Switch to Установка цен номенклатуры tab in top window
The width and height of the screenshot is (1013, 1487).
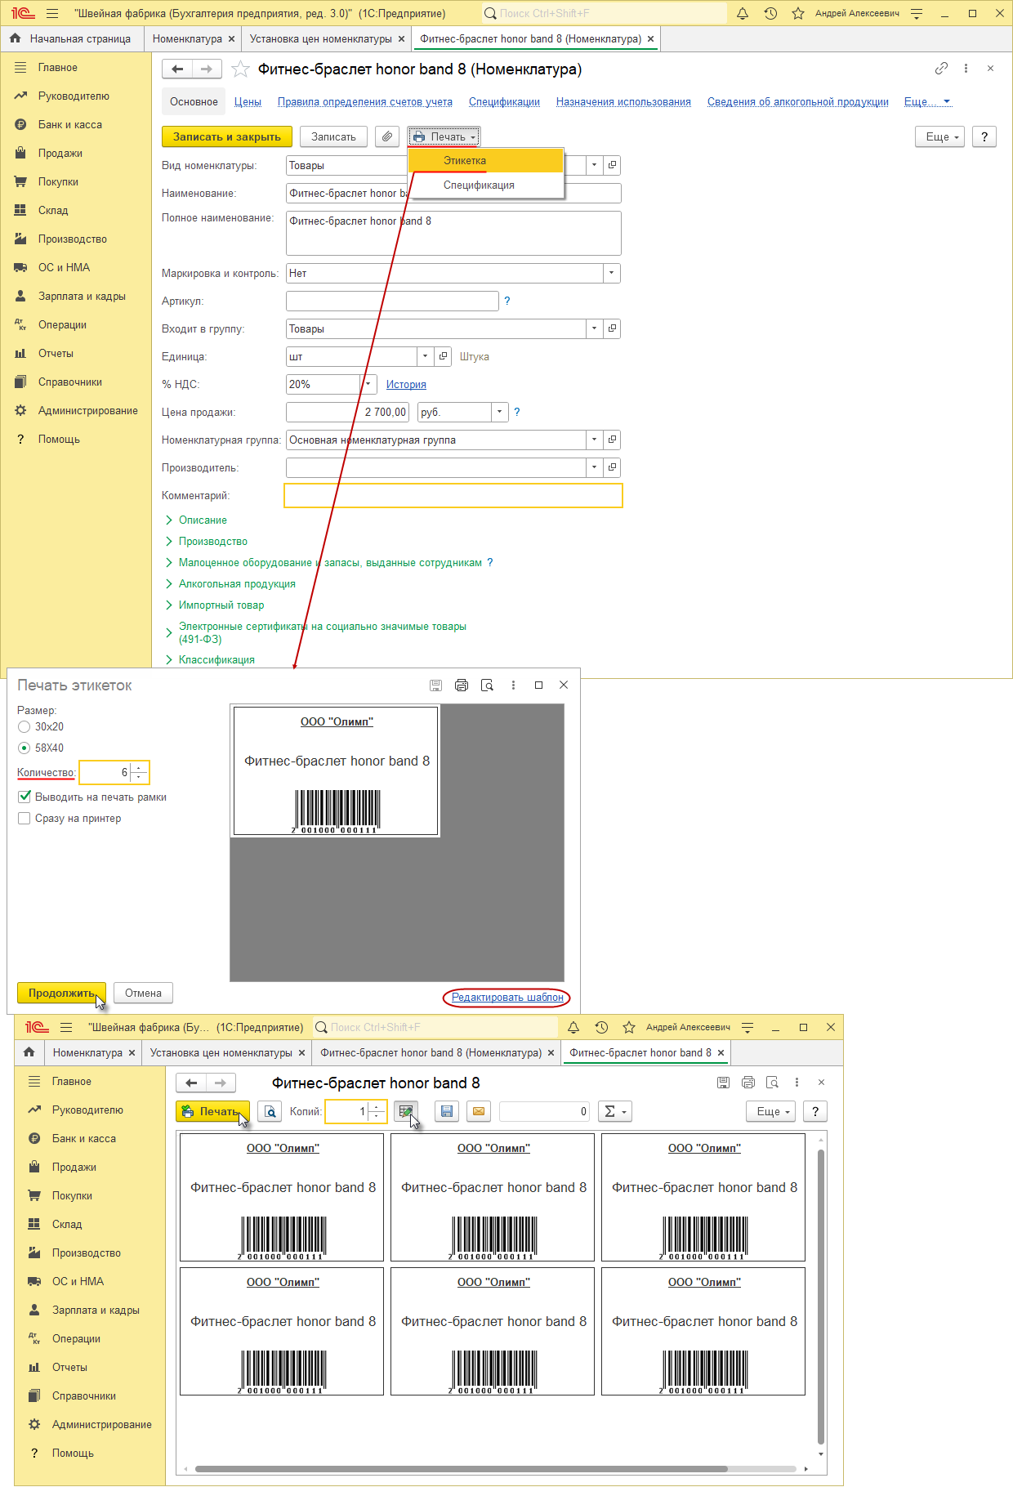tap(321, 38)
